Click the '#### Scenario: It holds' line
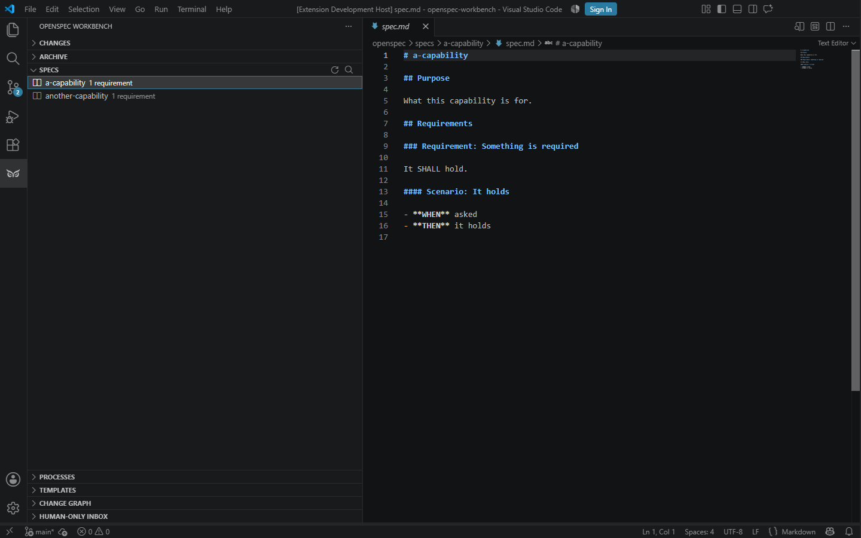The width and height of the screenshot is (861, 538). tap(456, 192)
